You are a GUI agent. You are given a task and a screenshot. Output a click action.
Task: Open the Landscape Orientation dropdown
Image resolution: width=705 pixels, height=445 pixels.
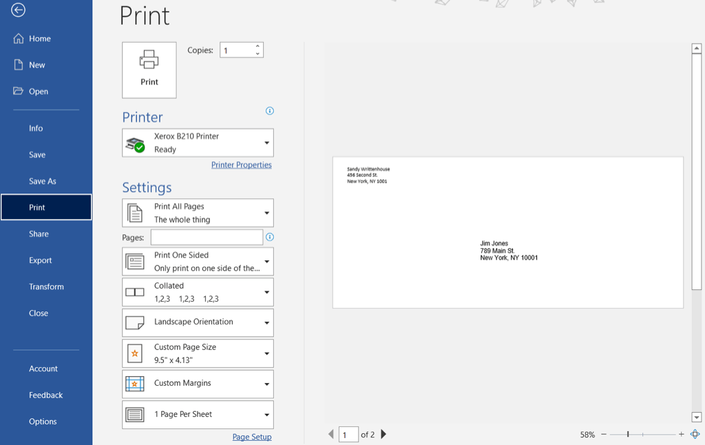pyautogui.click(x=198, y=322)
